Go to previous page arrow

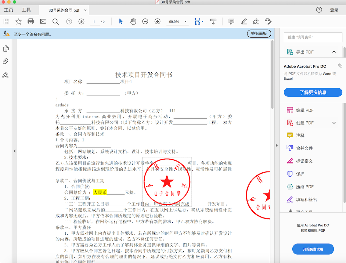click(x=69, y=21)
